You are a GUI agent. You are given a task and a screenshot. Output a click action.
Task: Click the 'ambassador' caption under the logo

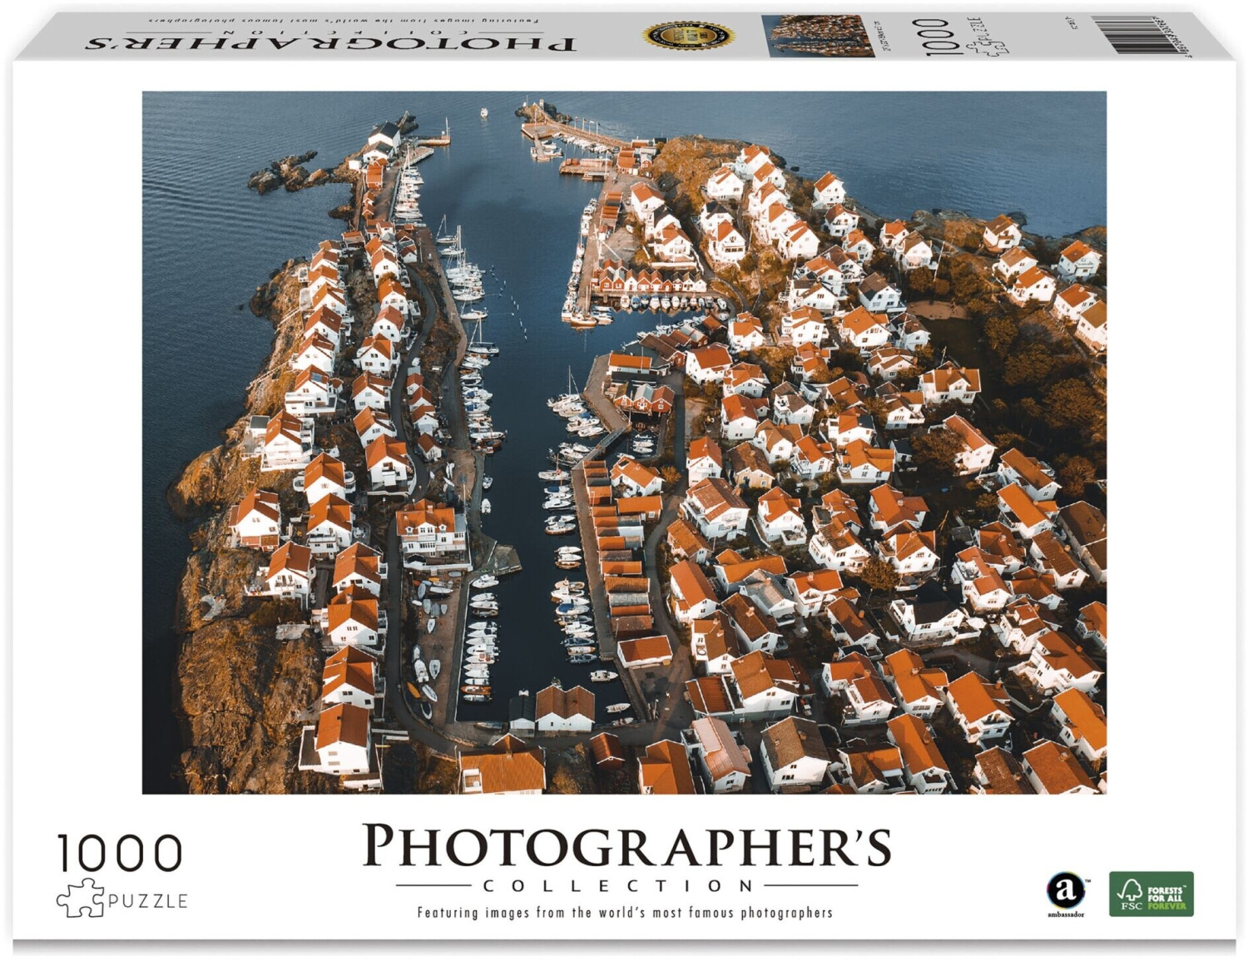coord(1065,914)
